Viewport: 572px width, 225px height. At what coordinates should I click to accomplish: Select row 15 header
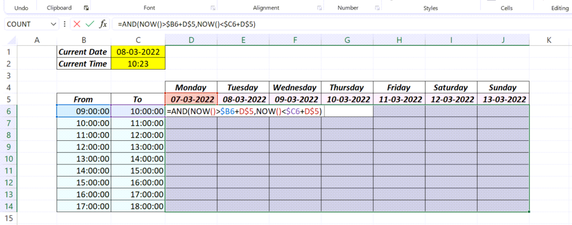(x=8, y=218)
